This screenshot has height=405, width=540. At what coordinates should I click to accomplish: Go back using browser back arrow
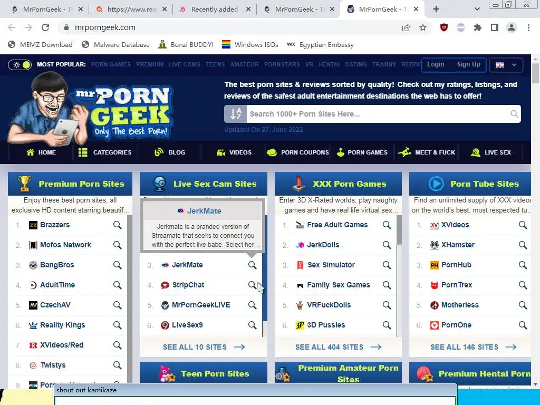(12, 27)
